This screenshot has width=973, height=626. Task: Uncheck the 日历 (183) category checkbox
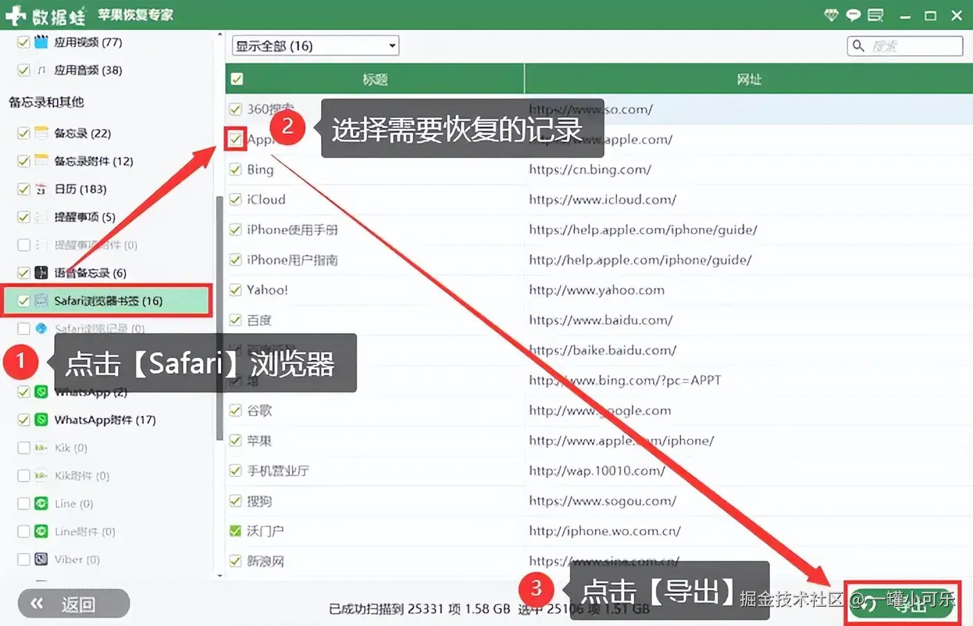(24, 189)
